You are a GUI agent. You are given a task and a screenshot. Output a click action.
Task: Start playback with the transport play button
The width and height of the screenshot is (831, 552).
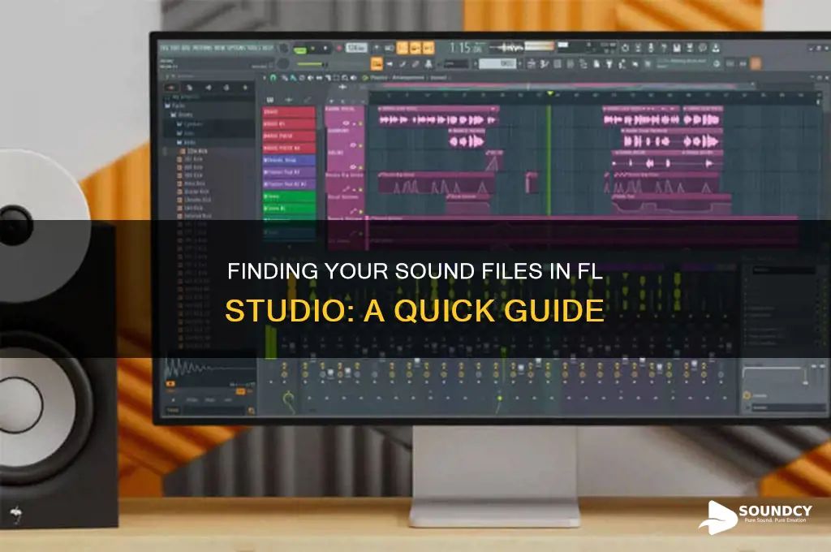pyautogui.click(x=312, y=48)
